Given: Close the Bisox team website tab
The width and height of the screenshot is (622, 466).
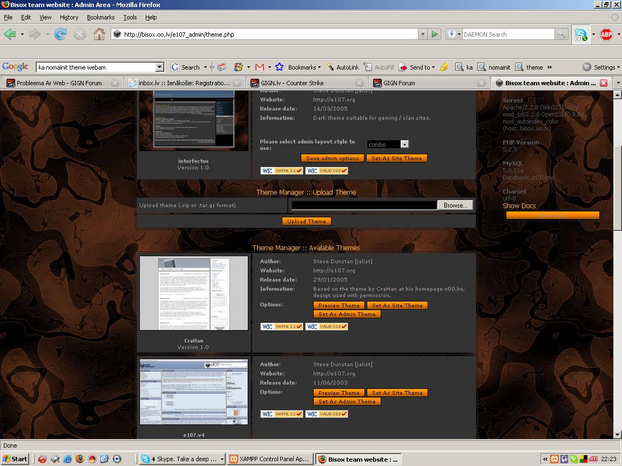Looking at the screenshot, I should pos(604,83).
